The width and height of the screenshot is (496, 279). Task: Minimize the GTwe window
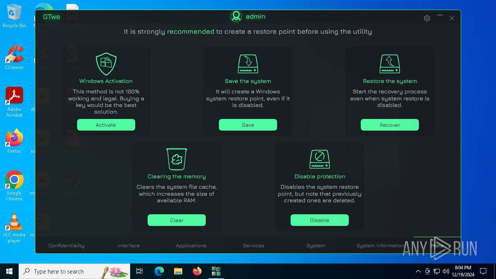440,16
